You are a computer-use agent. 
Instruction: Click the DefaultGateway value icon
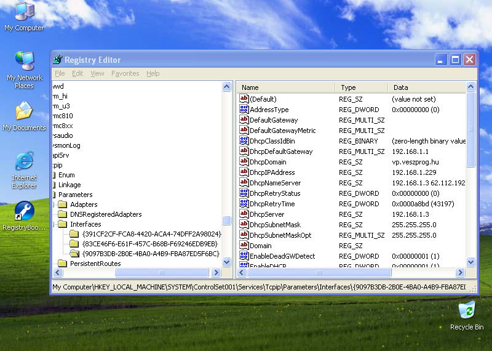pos(244,119)
